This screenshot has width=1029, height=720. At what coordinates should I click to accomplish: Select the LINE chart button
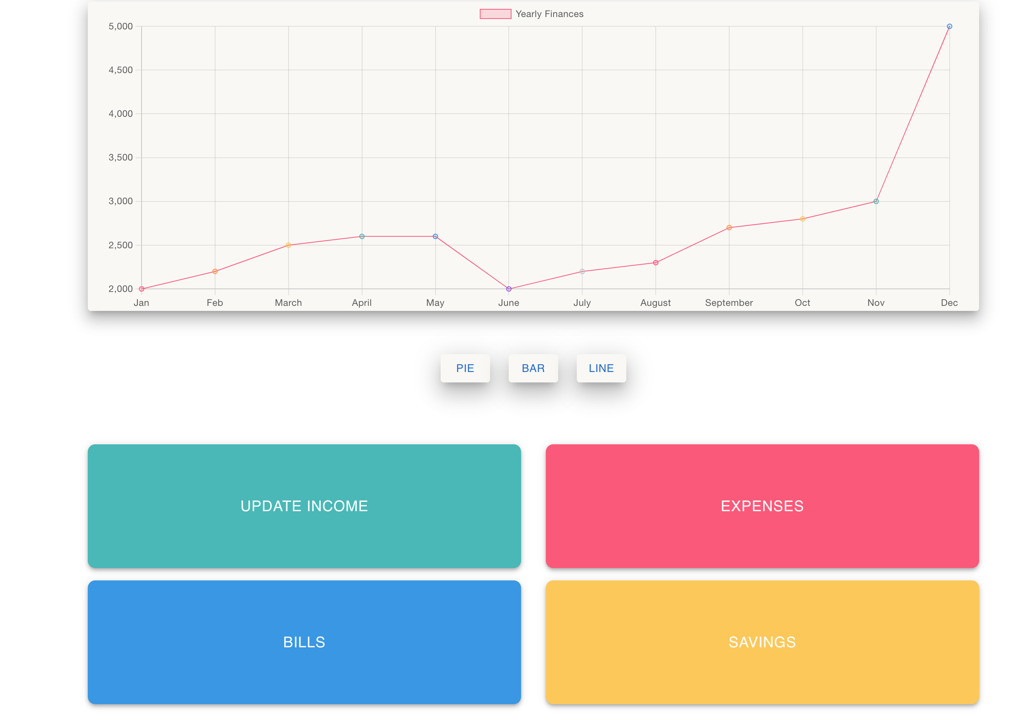(601, 368)
